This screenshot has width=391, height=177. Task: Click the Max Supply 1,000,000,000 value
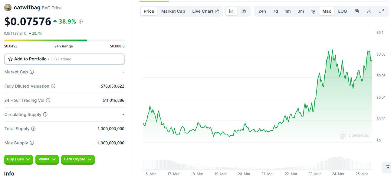click(111, 143)
